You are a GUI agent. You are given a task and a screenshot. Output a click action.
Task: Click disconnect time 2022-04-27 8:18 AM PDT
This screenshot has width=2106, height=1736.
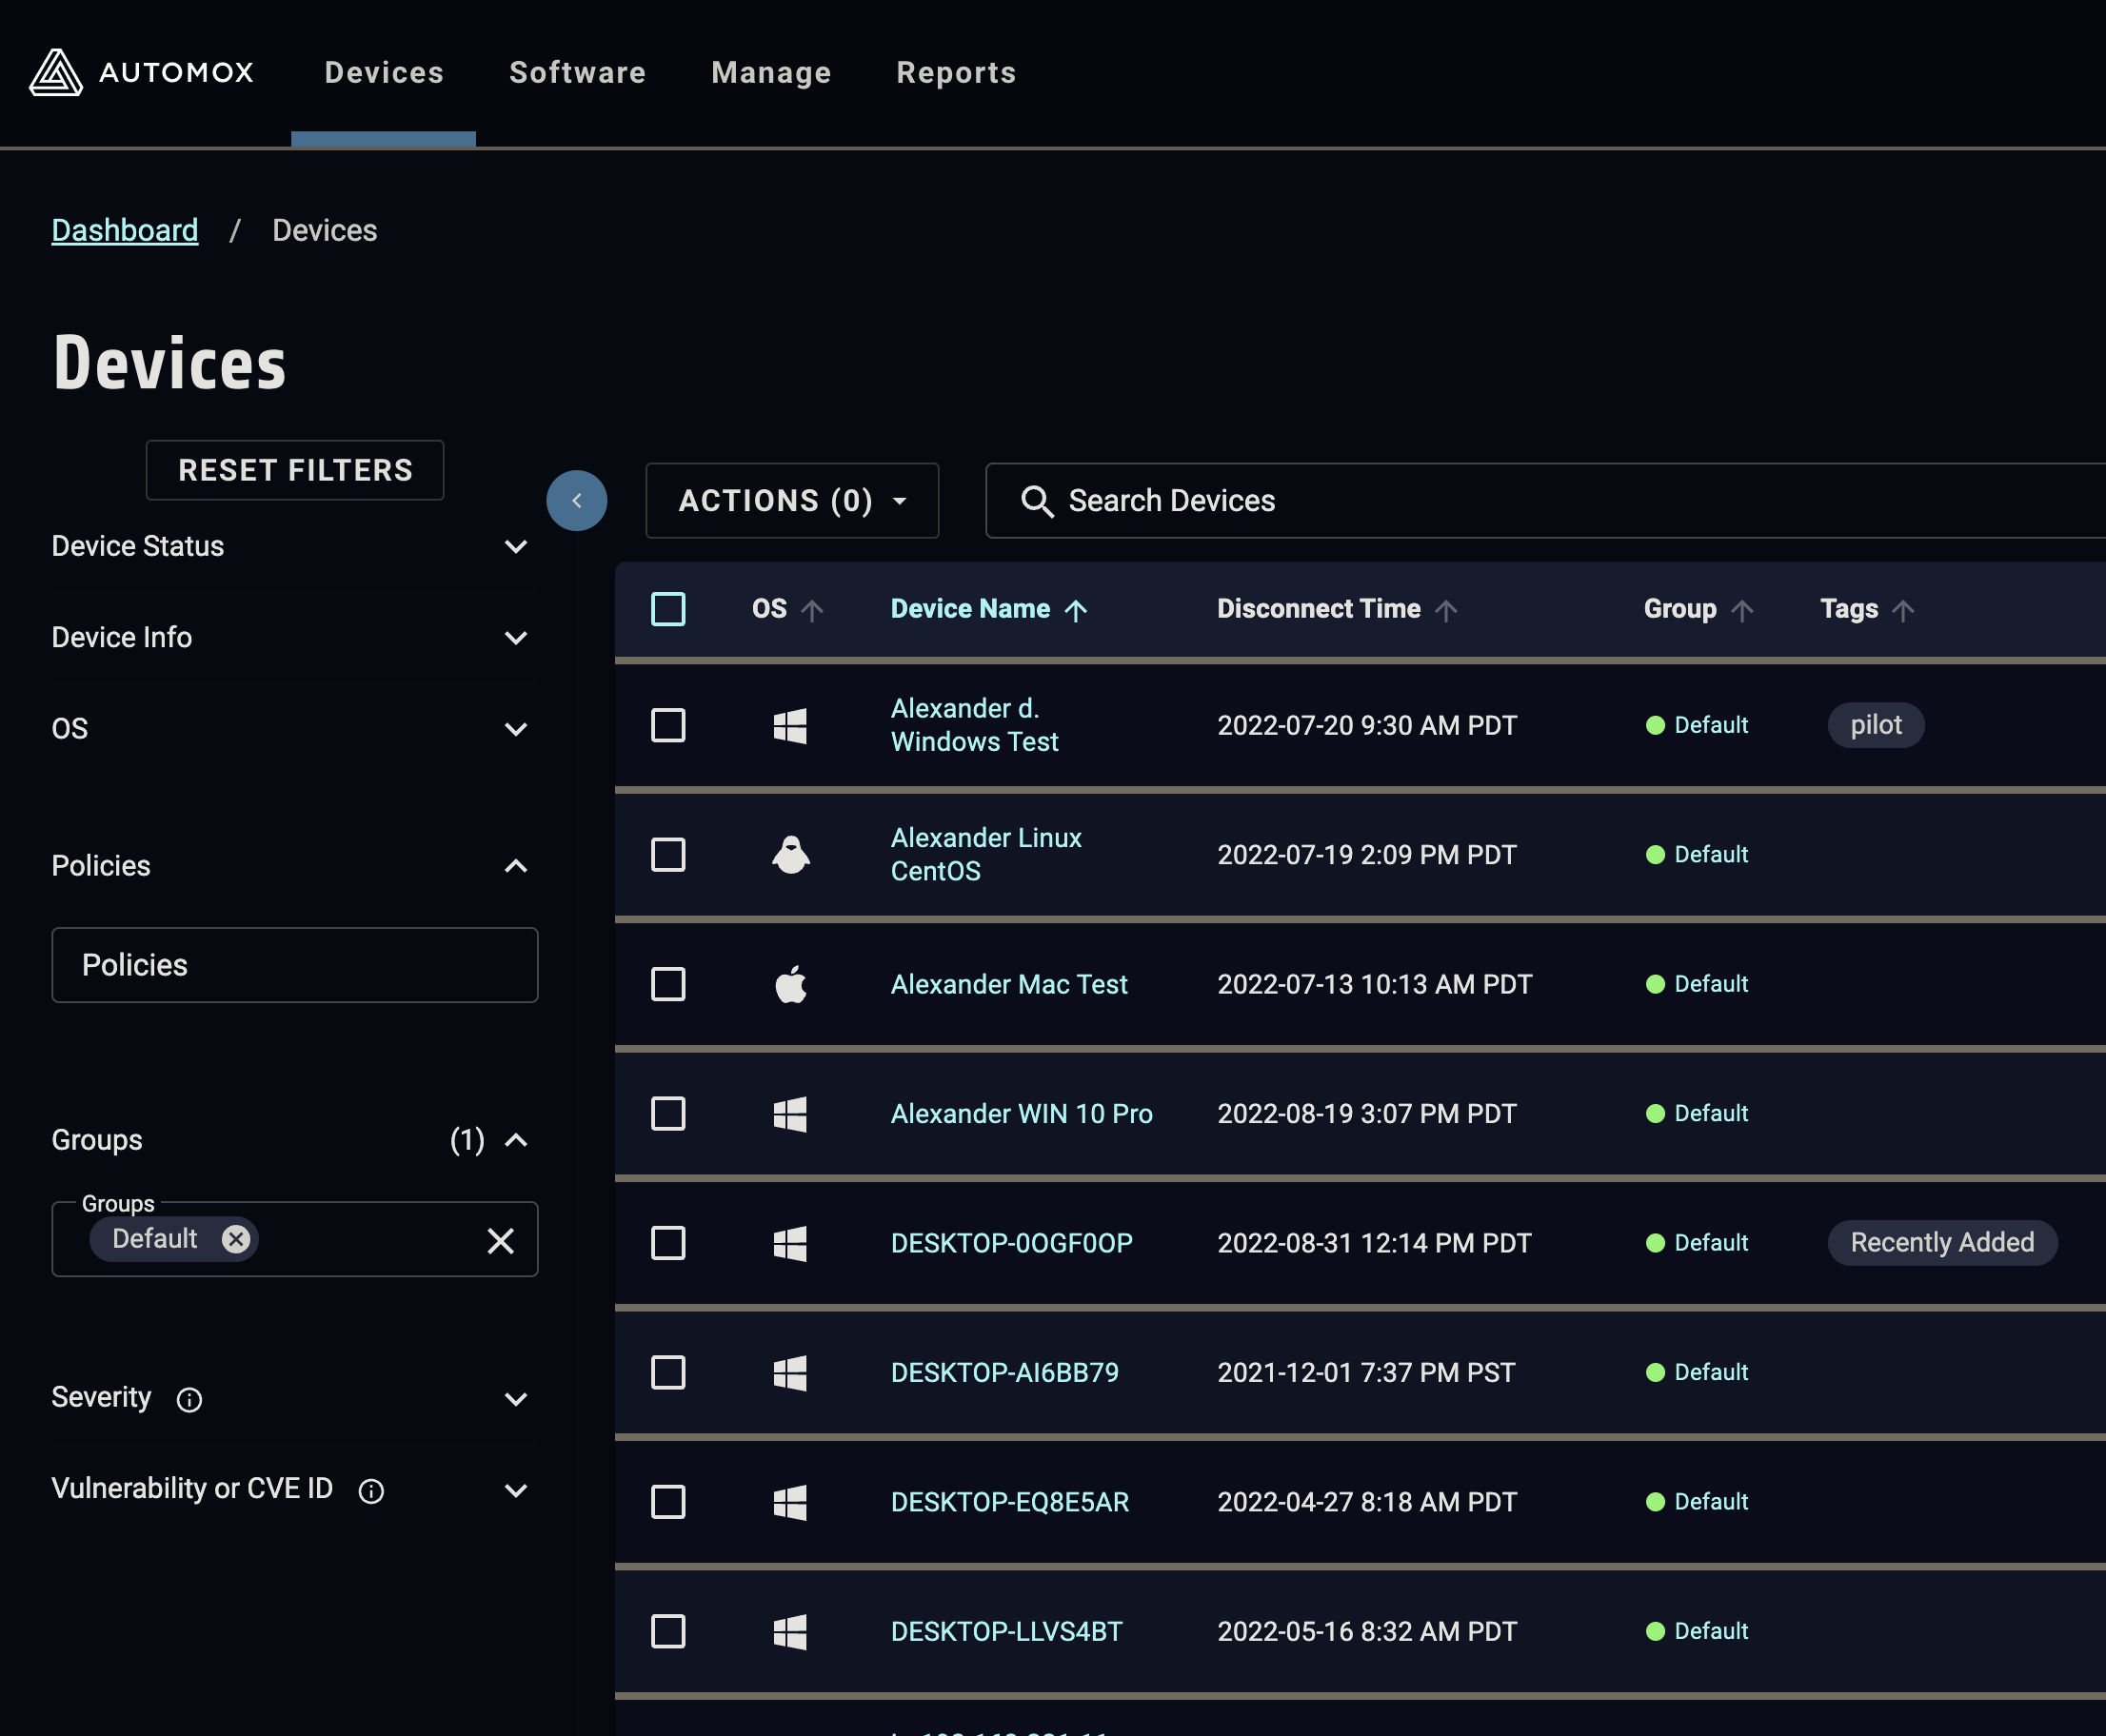(x=1366, y=1502)
